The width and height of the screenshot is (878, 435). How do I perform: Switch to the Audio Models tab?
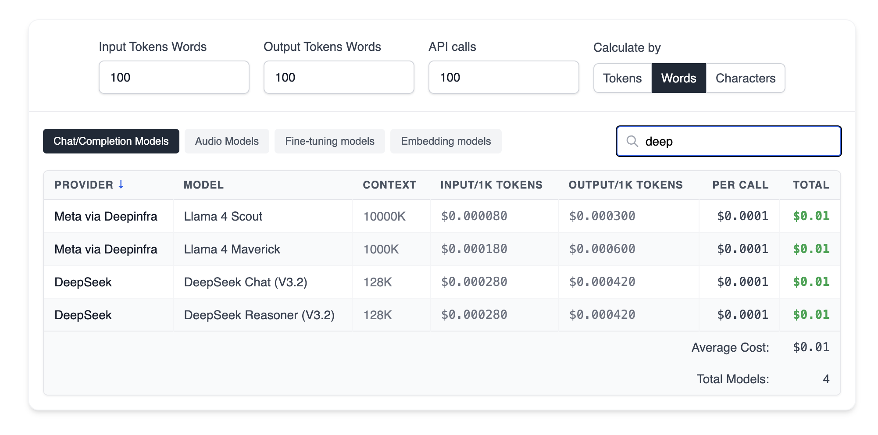[x=227, y=141]
